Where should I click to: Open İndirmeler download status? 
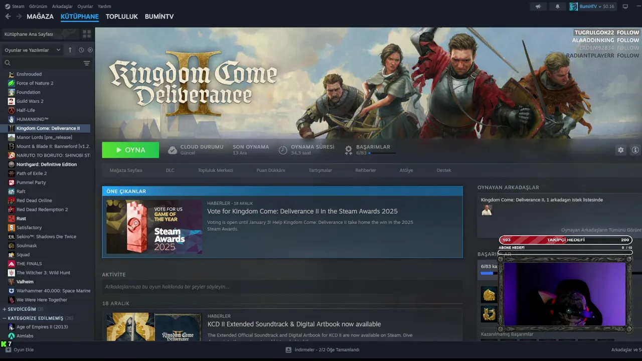coord(323,349)
